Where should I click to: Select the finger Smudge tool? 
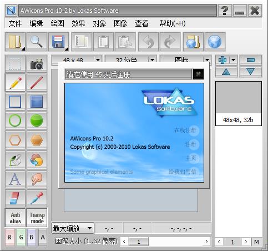point(37,179)
